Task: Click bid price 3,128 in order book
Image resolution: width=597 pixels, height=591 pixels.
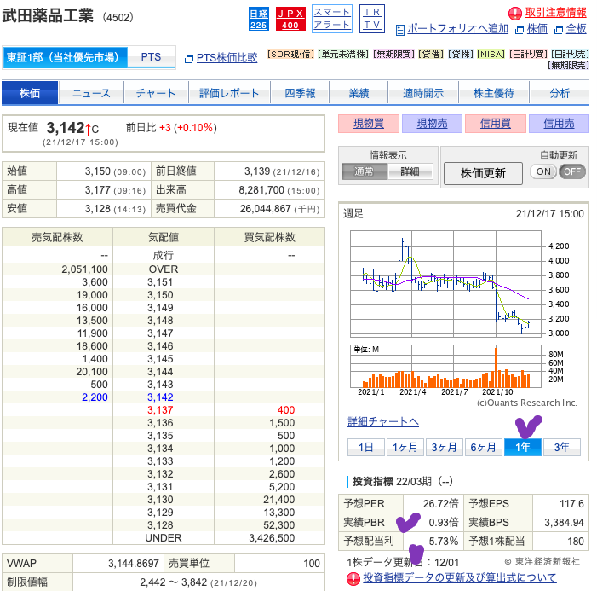Action: 160,525
